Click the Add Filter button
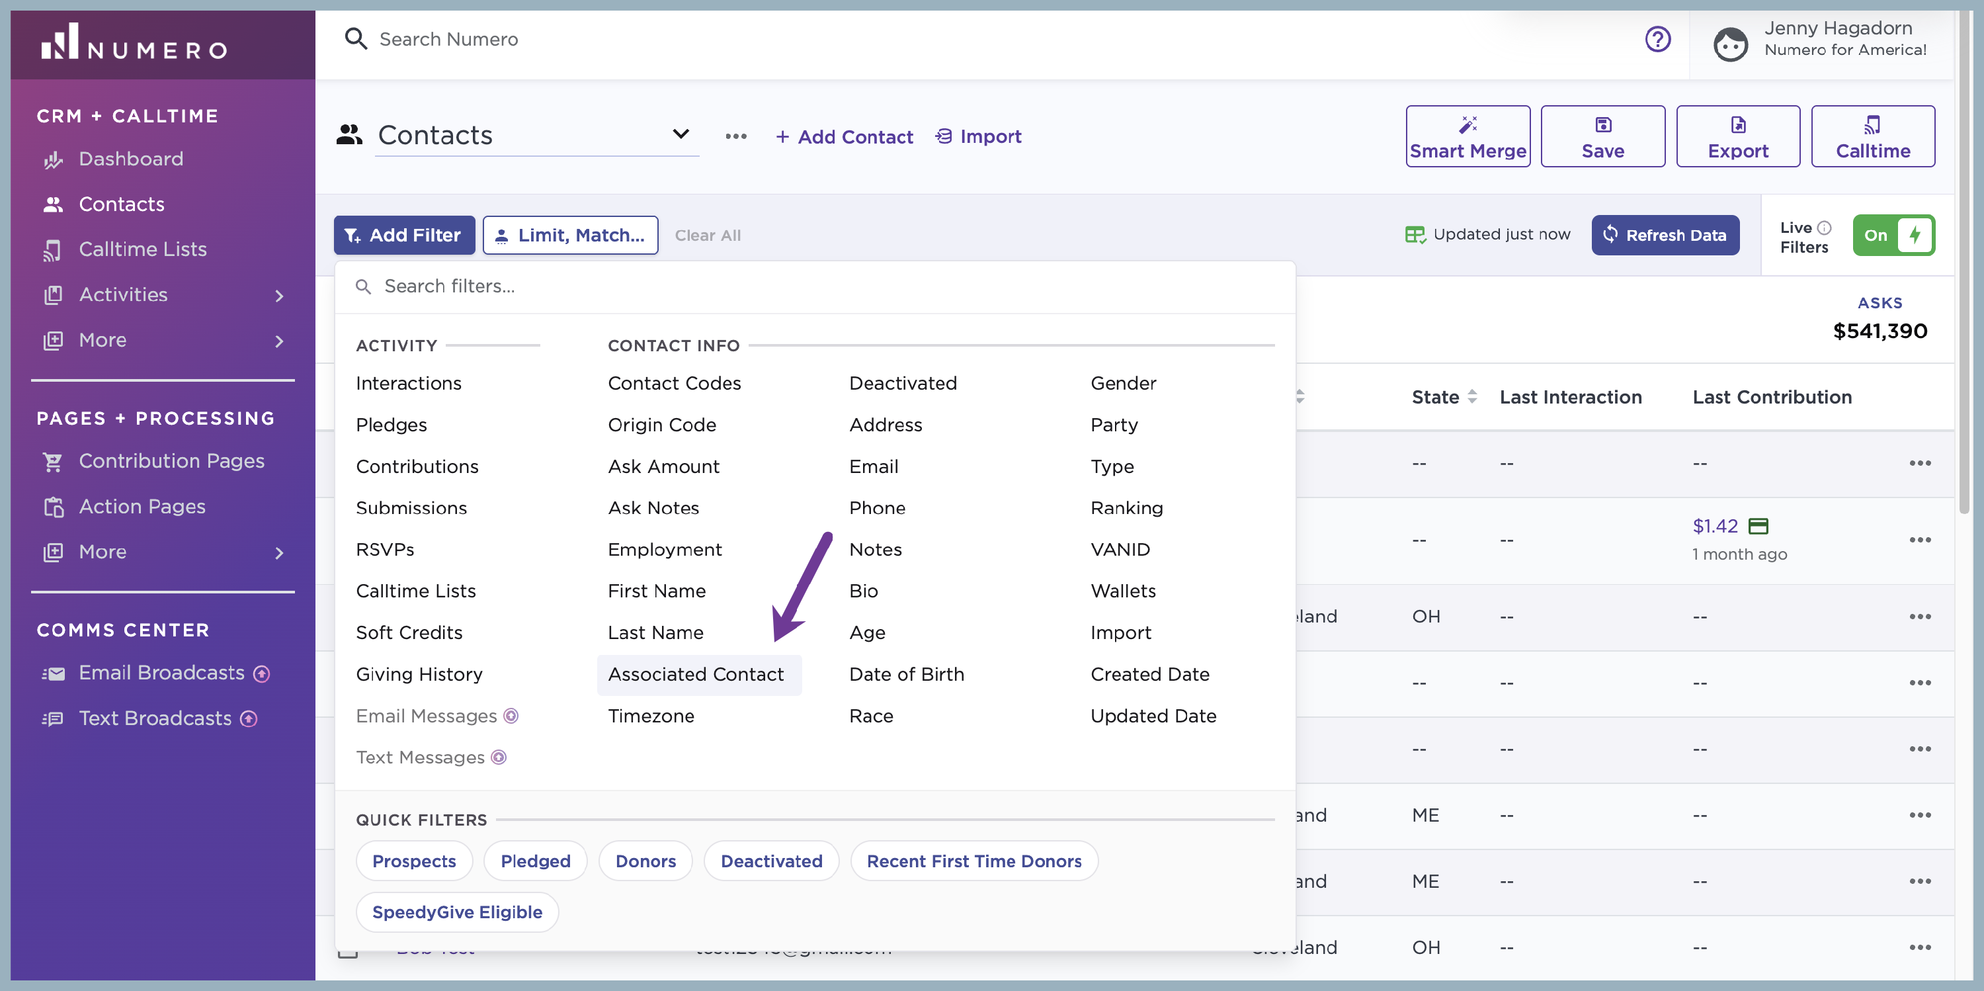This screenshot has height=991, width=1984. (x=403, y=235)
